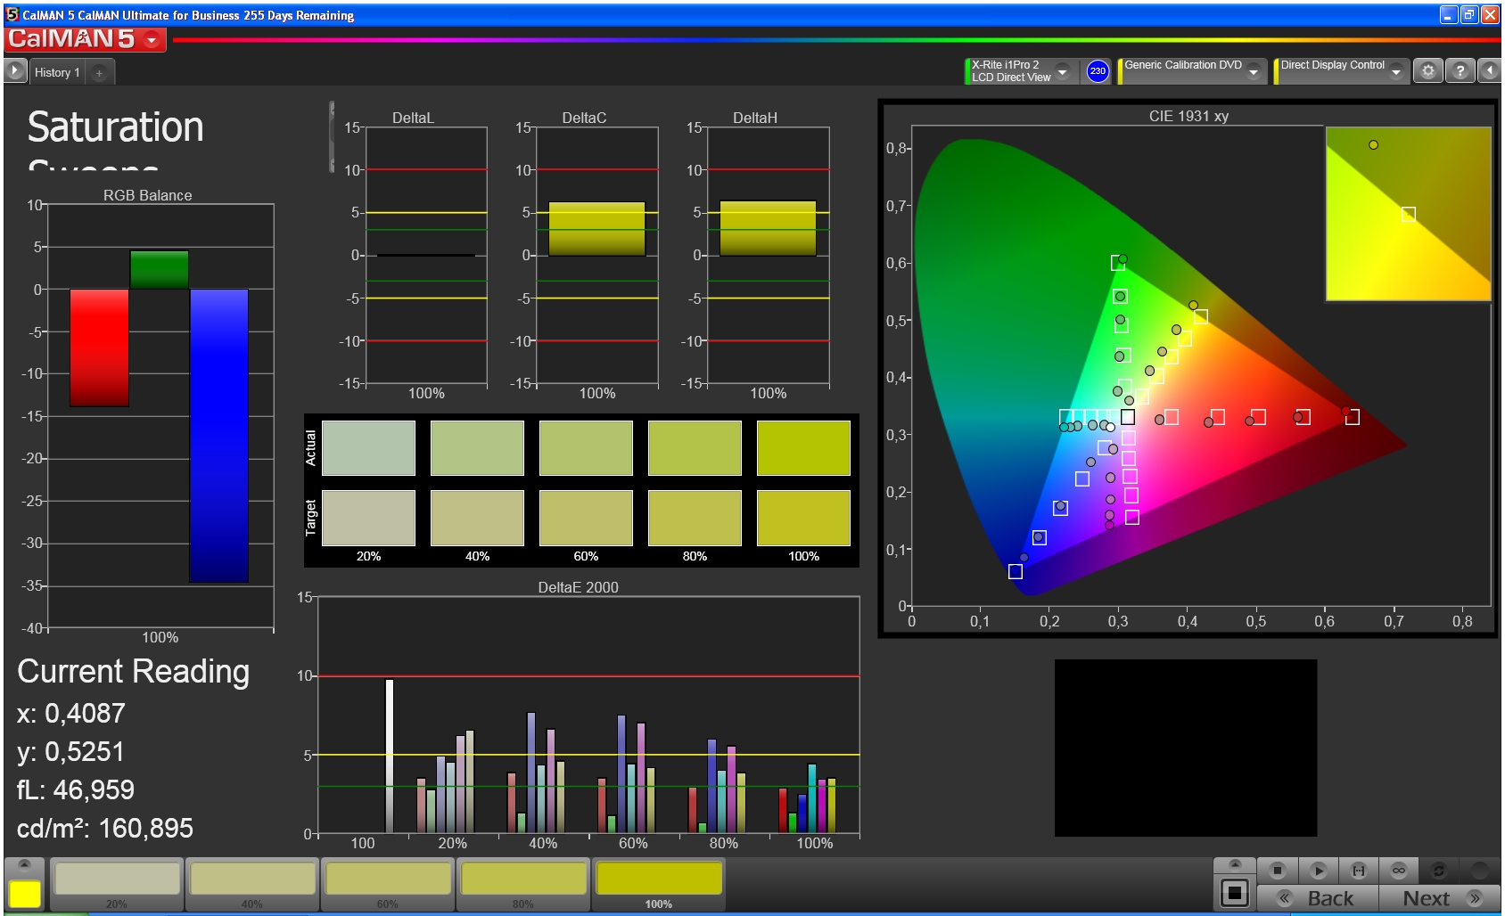
Task: Click the cd/m²: 160,895 reading value
Action: pyautogui.click(x=104, y=828)
